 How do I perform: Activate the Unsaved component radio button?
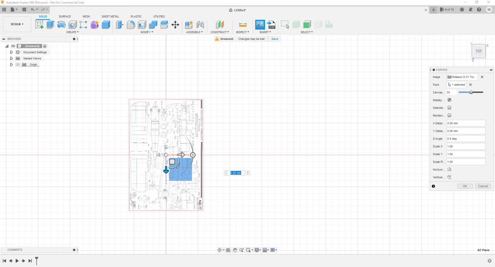(x=45, y=46)
